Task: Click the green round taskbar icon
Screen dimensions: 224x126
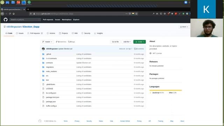Action: (29, 2)
